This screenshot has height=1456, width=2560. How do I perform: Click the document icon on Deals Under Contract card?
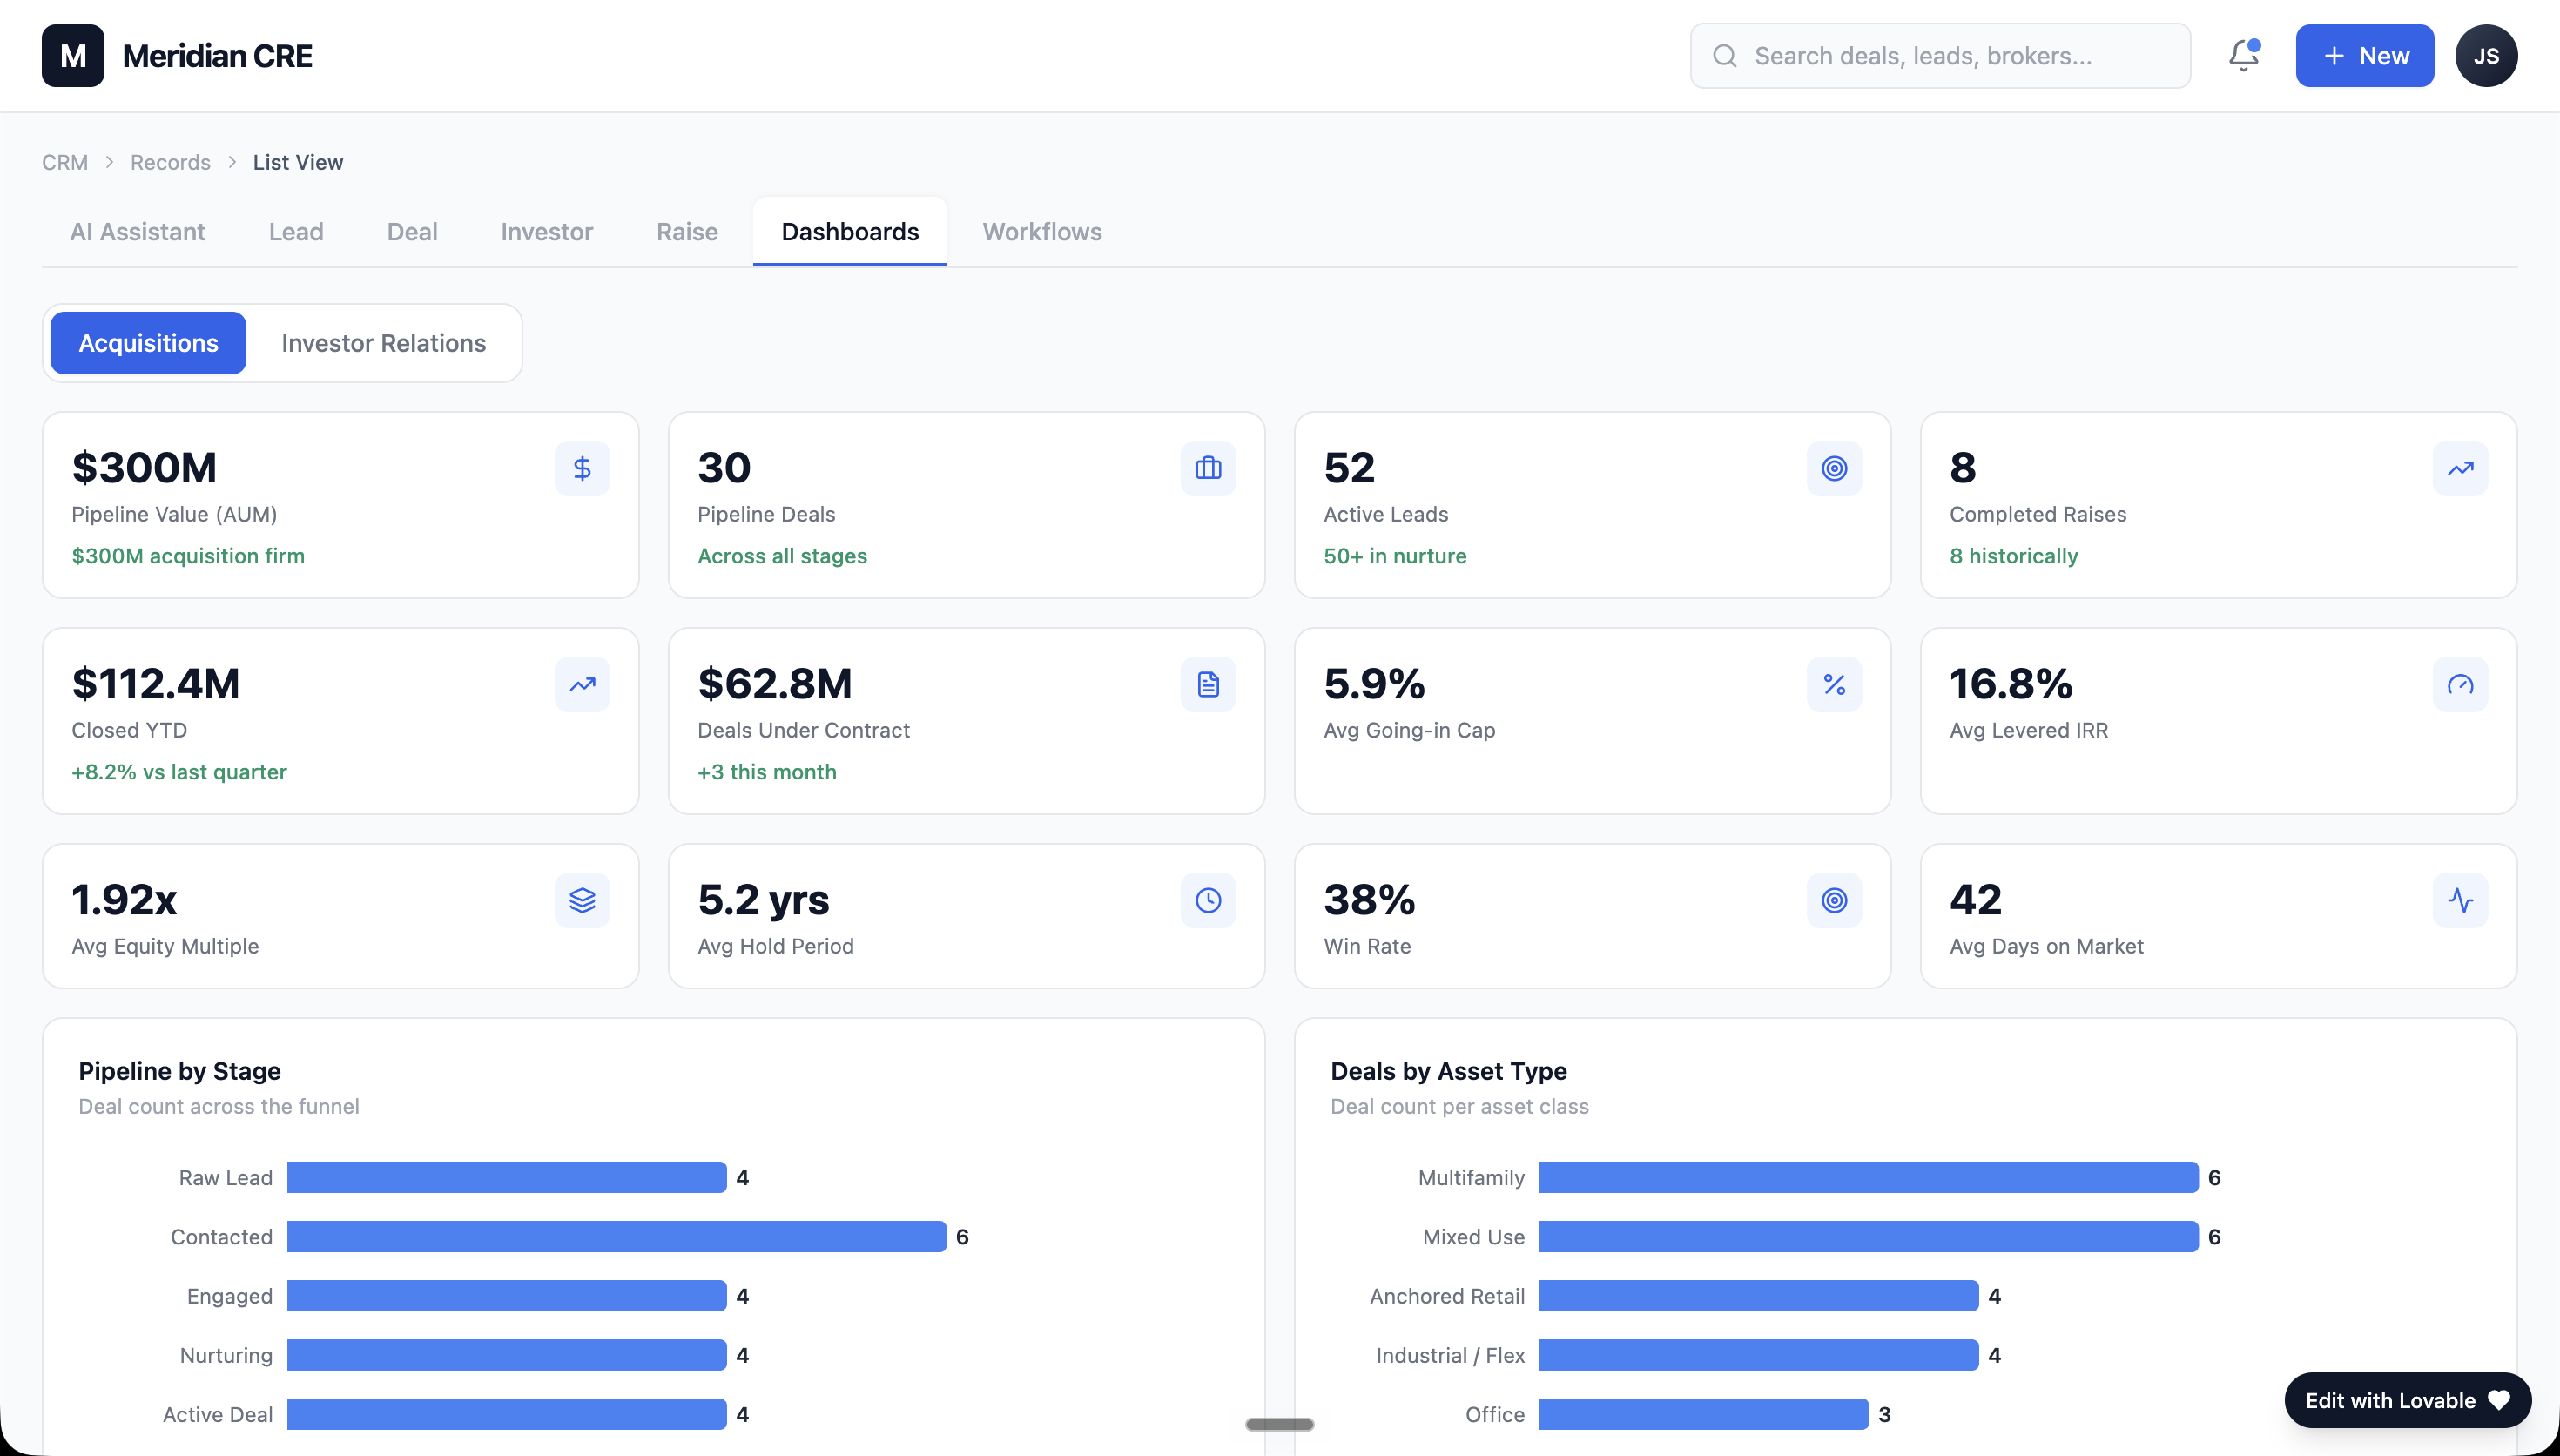(x=1208, y=684)
